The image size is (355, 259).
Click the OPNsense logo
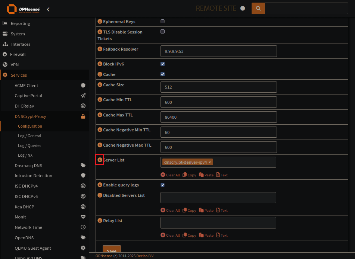pyautogui.click(x=23, y=9)
